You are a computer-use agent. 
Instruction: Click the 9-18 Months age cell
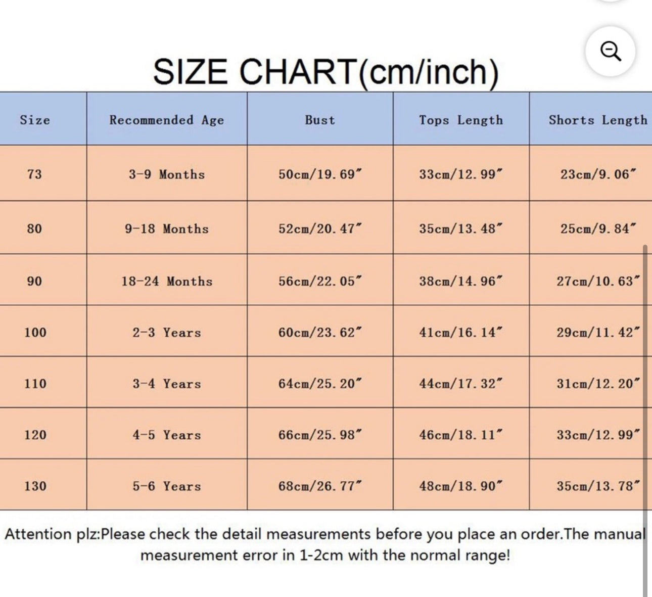click(x=167, y=228)
